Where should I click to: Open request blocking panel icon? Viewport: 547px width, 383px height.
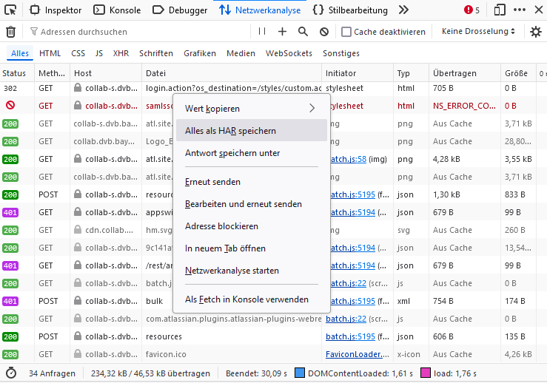tap(324, 32)
